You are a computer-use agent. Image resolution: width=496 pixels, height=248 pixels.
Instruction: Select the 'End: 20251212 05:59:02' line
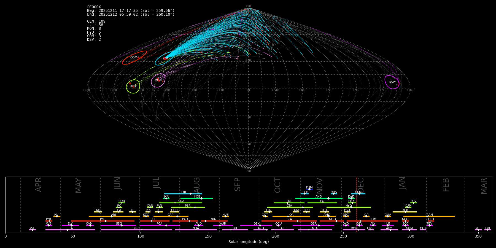[x=131, y=15]
